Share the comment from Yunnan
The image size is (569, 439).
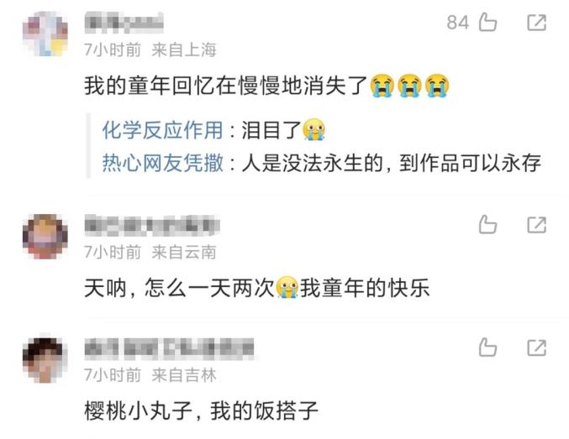click(x=536, y=225)
